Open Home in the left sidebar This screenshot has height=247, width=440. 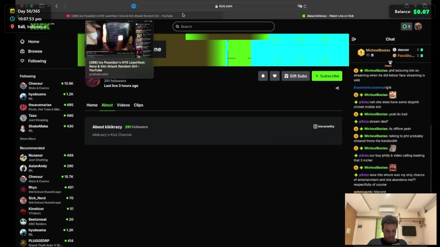[x=30, y=42]
